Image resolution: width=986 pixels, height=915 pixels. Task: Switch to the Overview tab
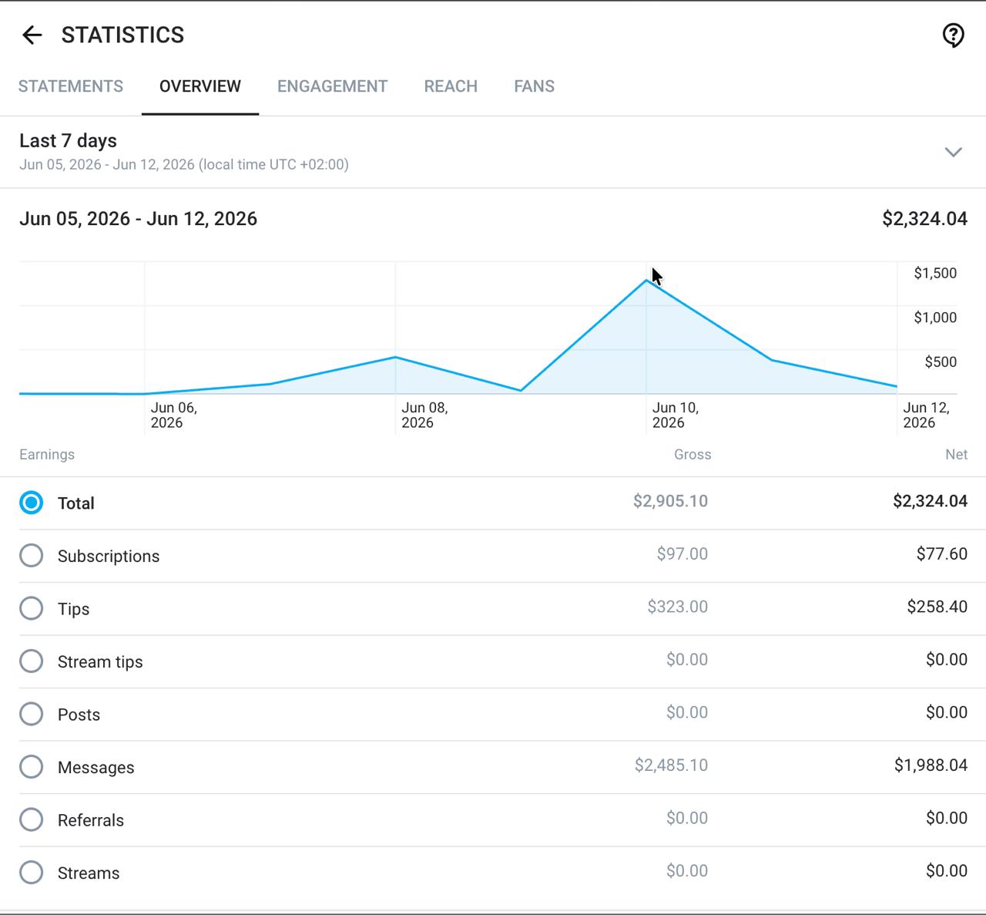(200, 86)
